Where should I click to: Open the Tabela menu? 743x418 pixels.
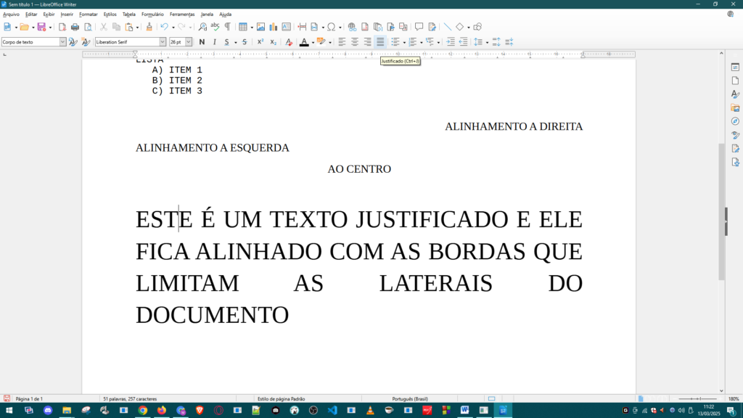pyautogui.click(x=128, y=14)
